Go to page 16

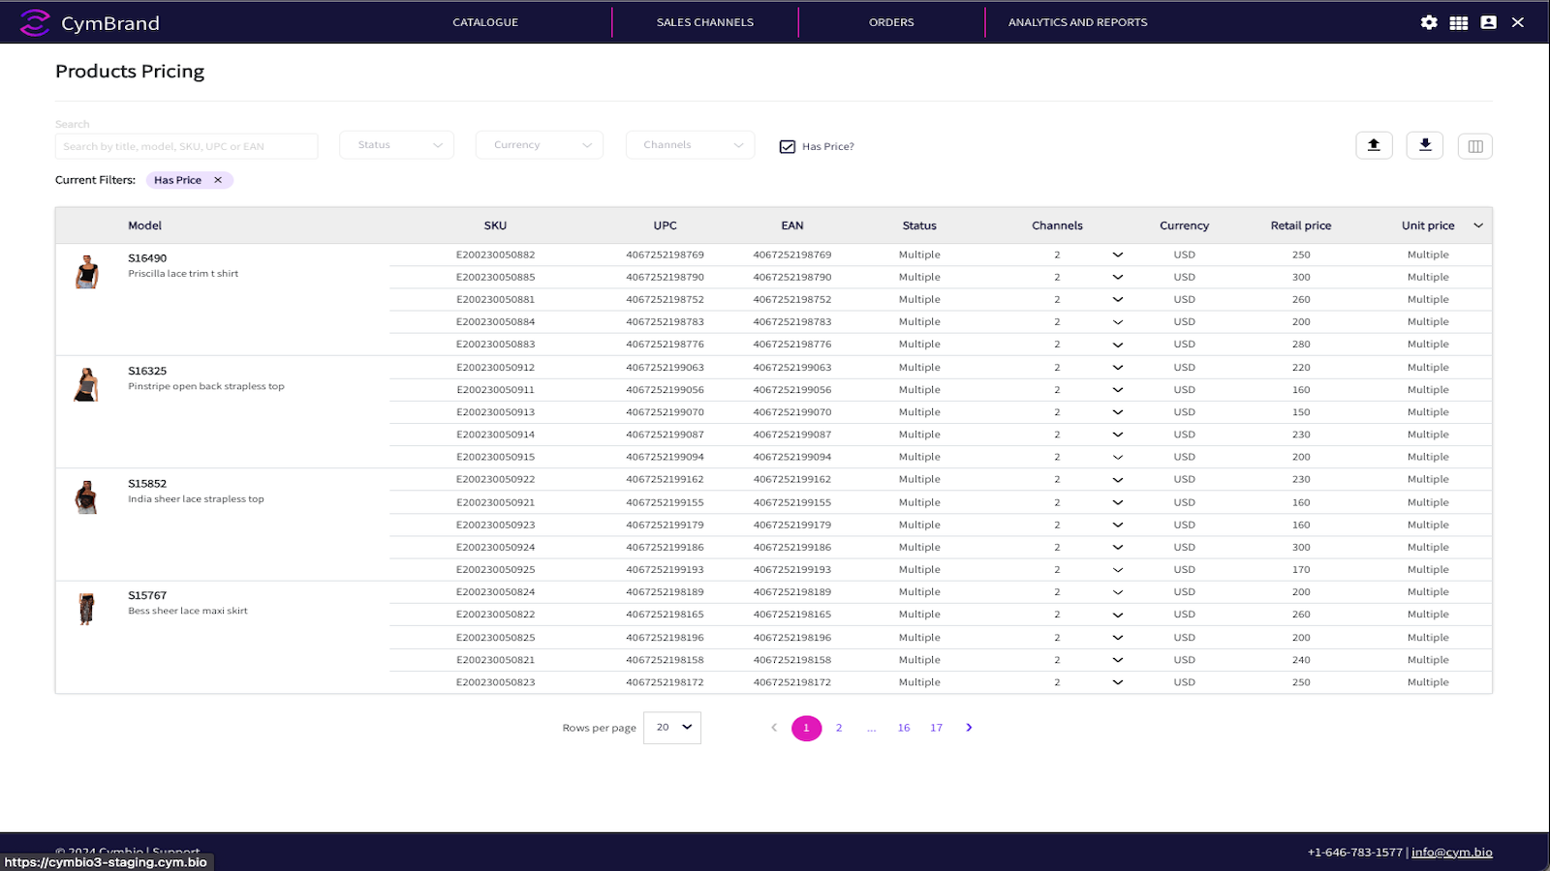coord(904,728)
